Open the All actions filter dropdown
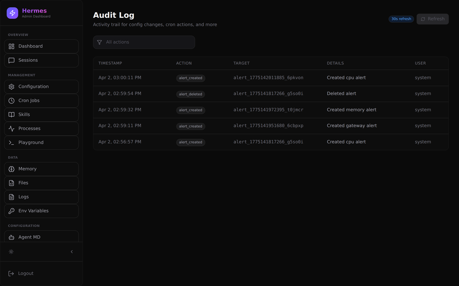 click(144, 42)
